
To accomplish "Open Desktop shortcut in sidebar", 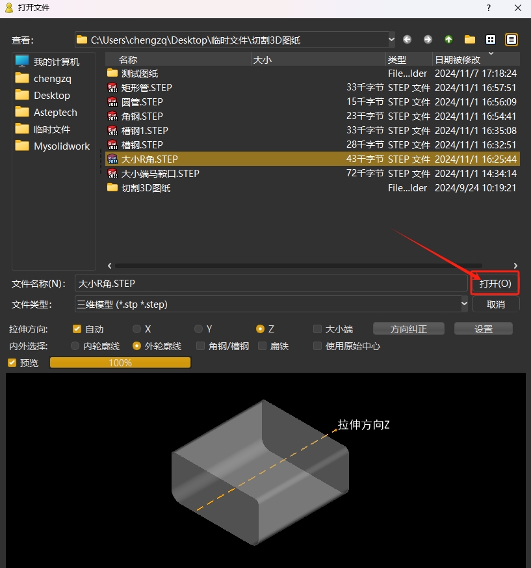I will (42, 95).
